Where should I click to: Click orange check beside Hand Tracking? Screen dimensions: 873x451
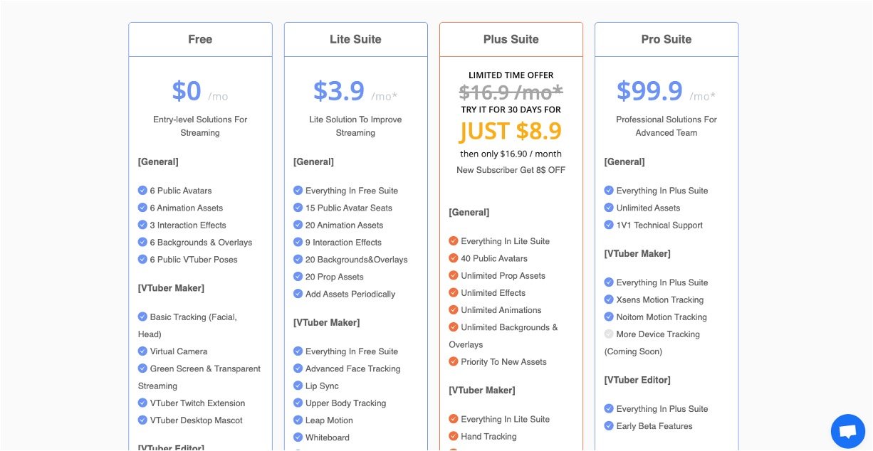454,436
